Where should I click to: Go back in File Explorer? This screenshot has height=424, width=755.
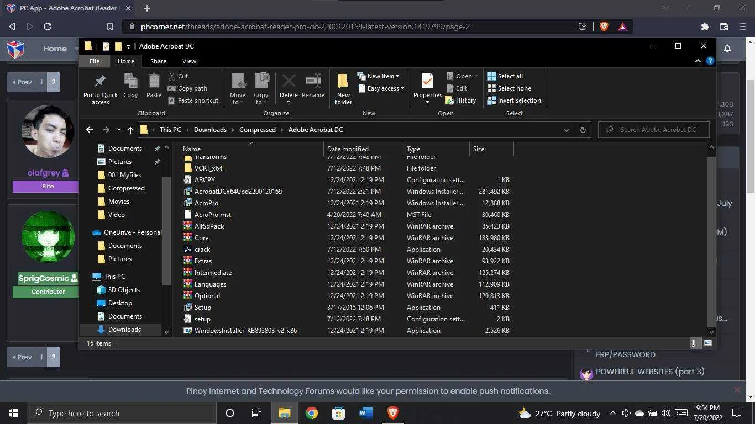pos(90,130)
